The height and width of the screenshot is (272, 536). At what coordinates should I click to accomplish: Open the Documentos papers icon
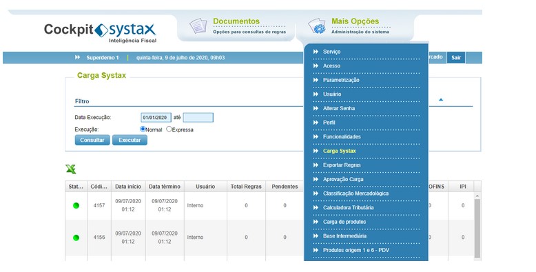198,26
